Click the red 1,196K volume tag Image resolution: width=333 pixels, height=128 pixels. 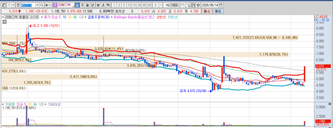point(323,121)
